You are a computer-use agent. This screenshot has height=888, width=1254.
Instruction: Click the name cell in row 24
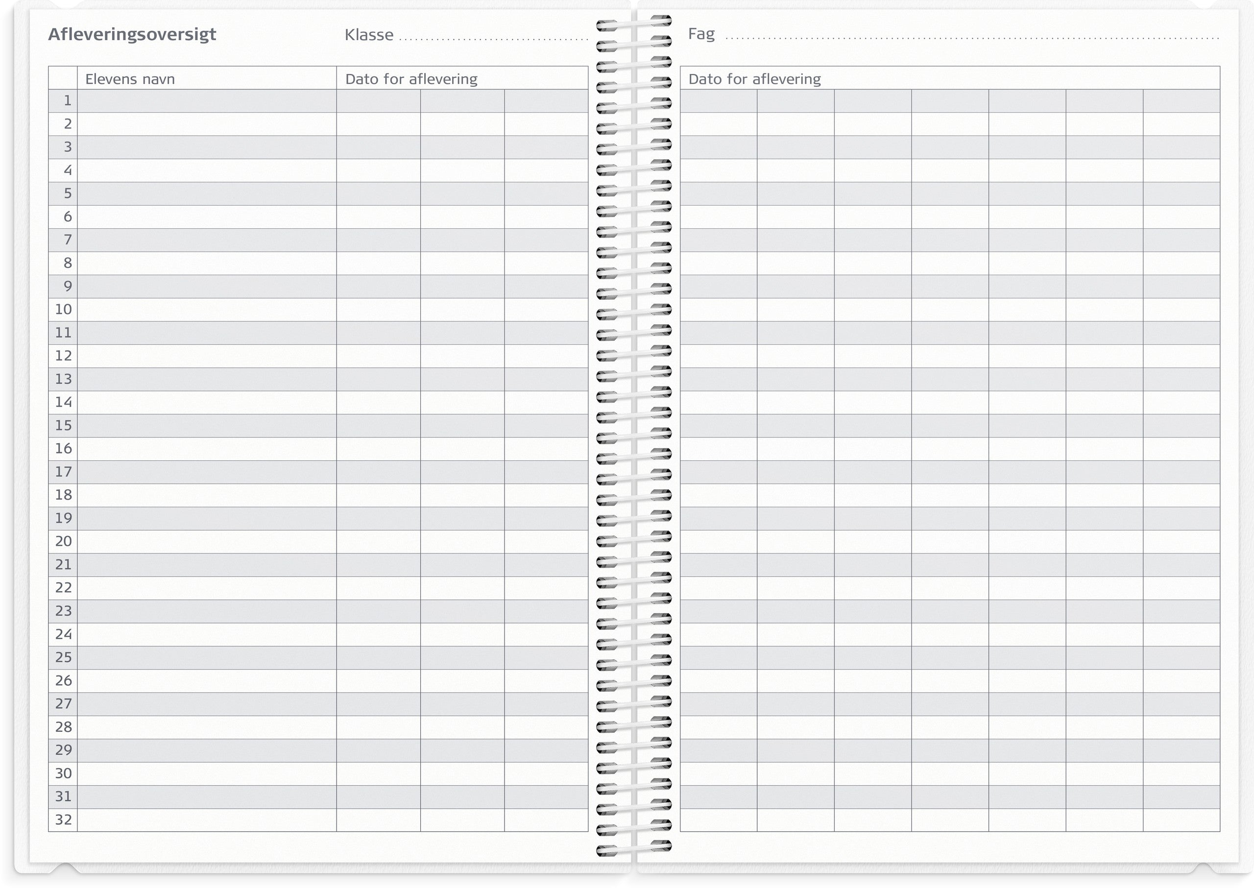pyautogui.click(x=207, y=635)
